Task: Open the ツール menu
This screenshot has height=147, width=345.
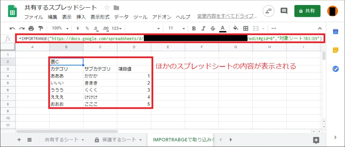Action: click(140, 17)
